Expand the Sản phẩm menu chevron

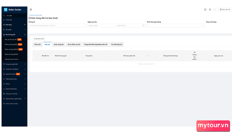pos(25,30)
